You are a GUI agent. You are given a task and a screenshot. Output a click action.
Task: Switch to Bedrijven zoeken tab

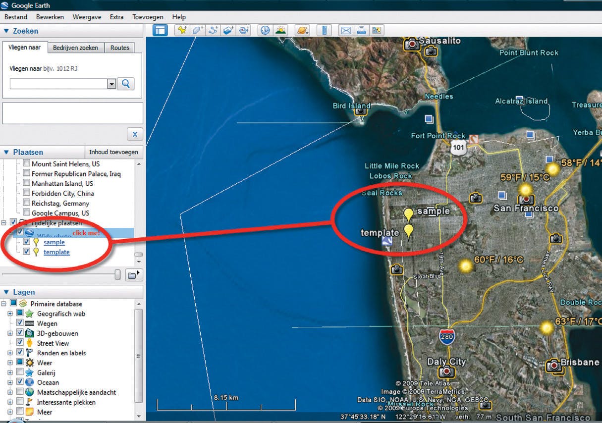click(76, 48)
